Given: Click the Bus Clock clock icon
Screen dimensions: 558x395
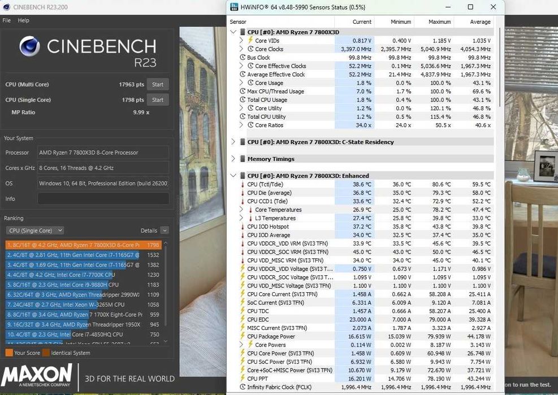Looking at the screenshot, I should pos(243,57).
